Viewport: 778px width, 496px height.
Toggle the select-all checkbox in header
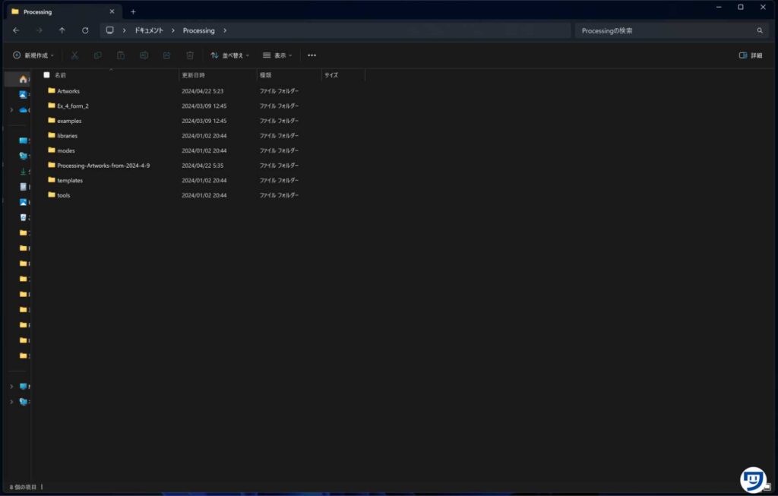[46, 75]
